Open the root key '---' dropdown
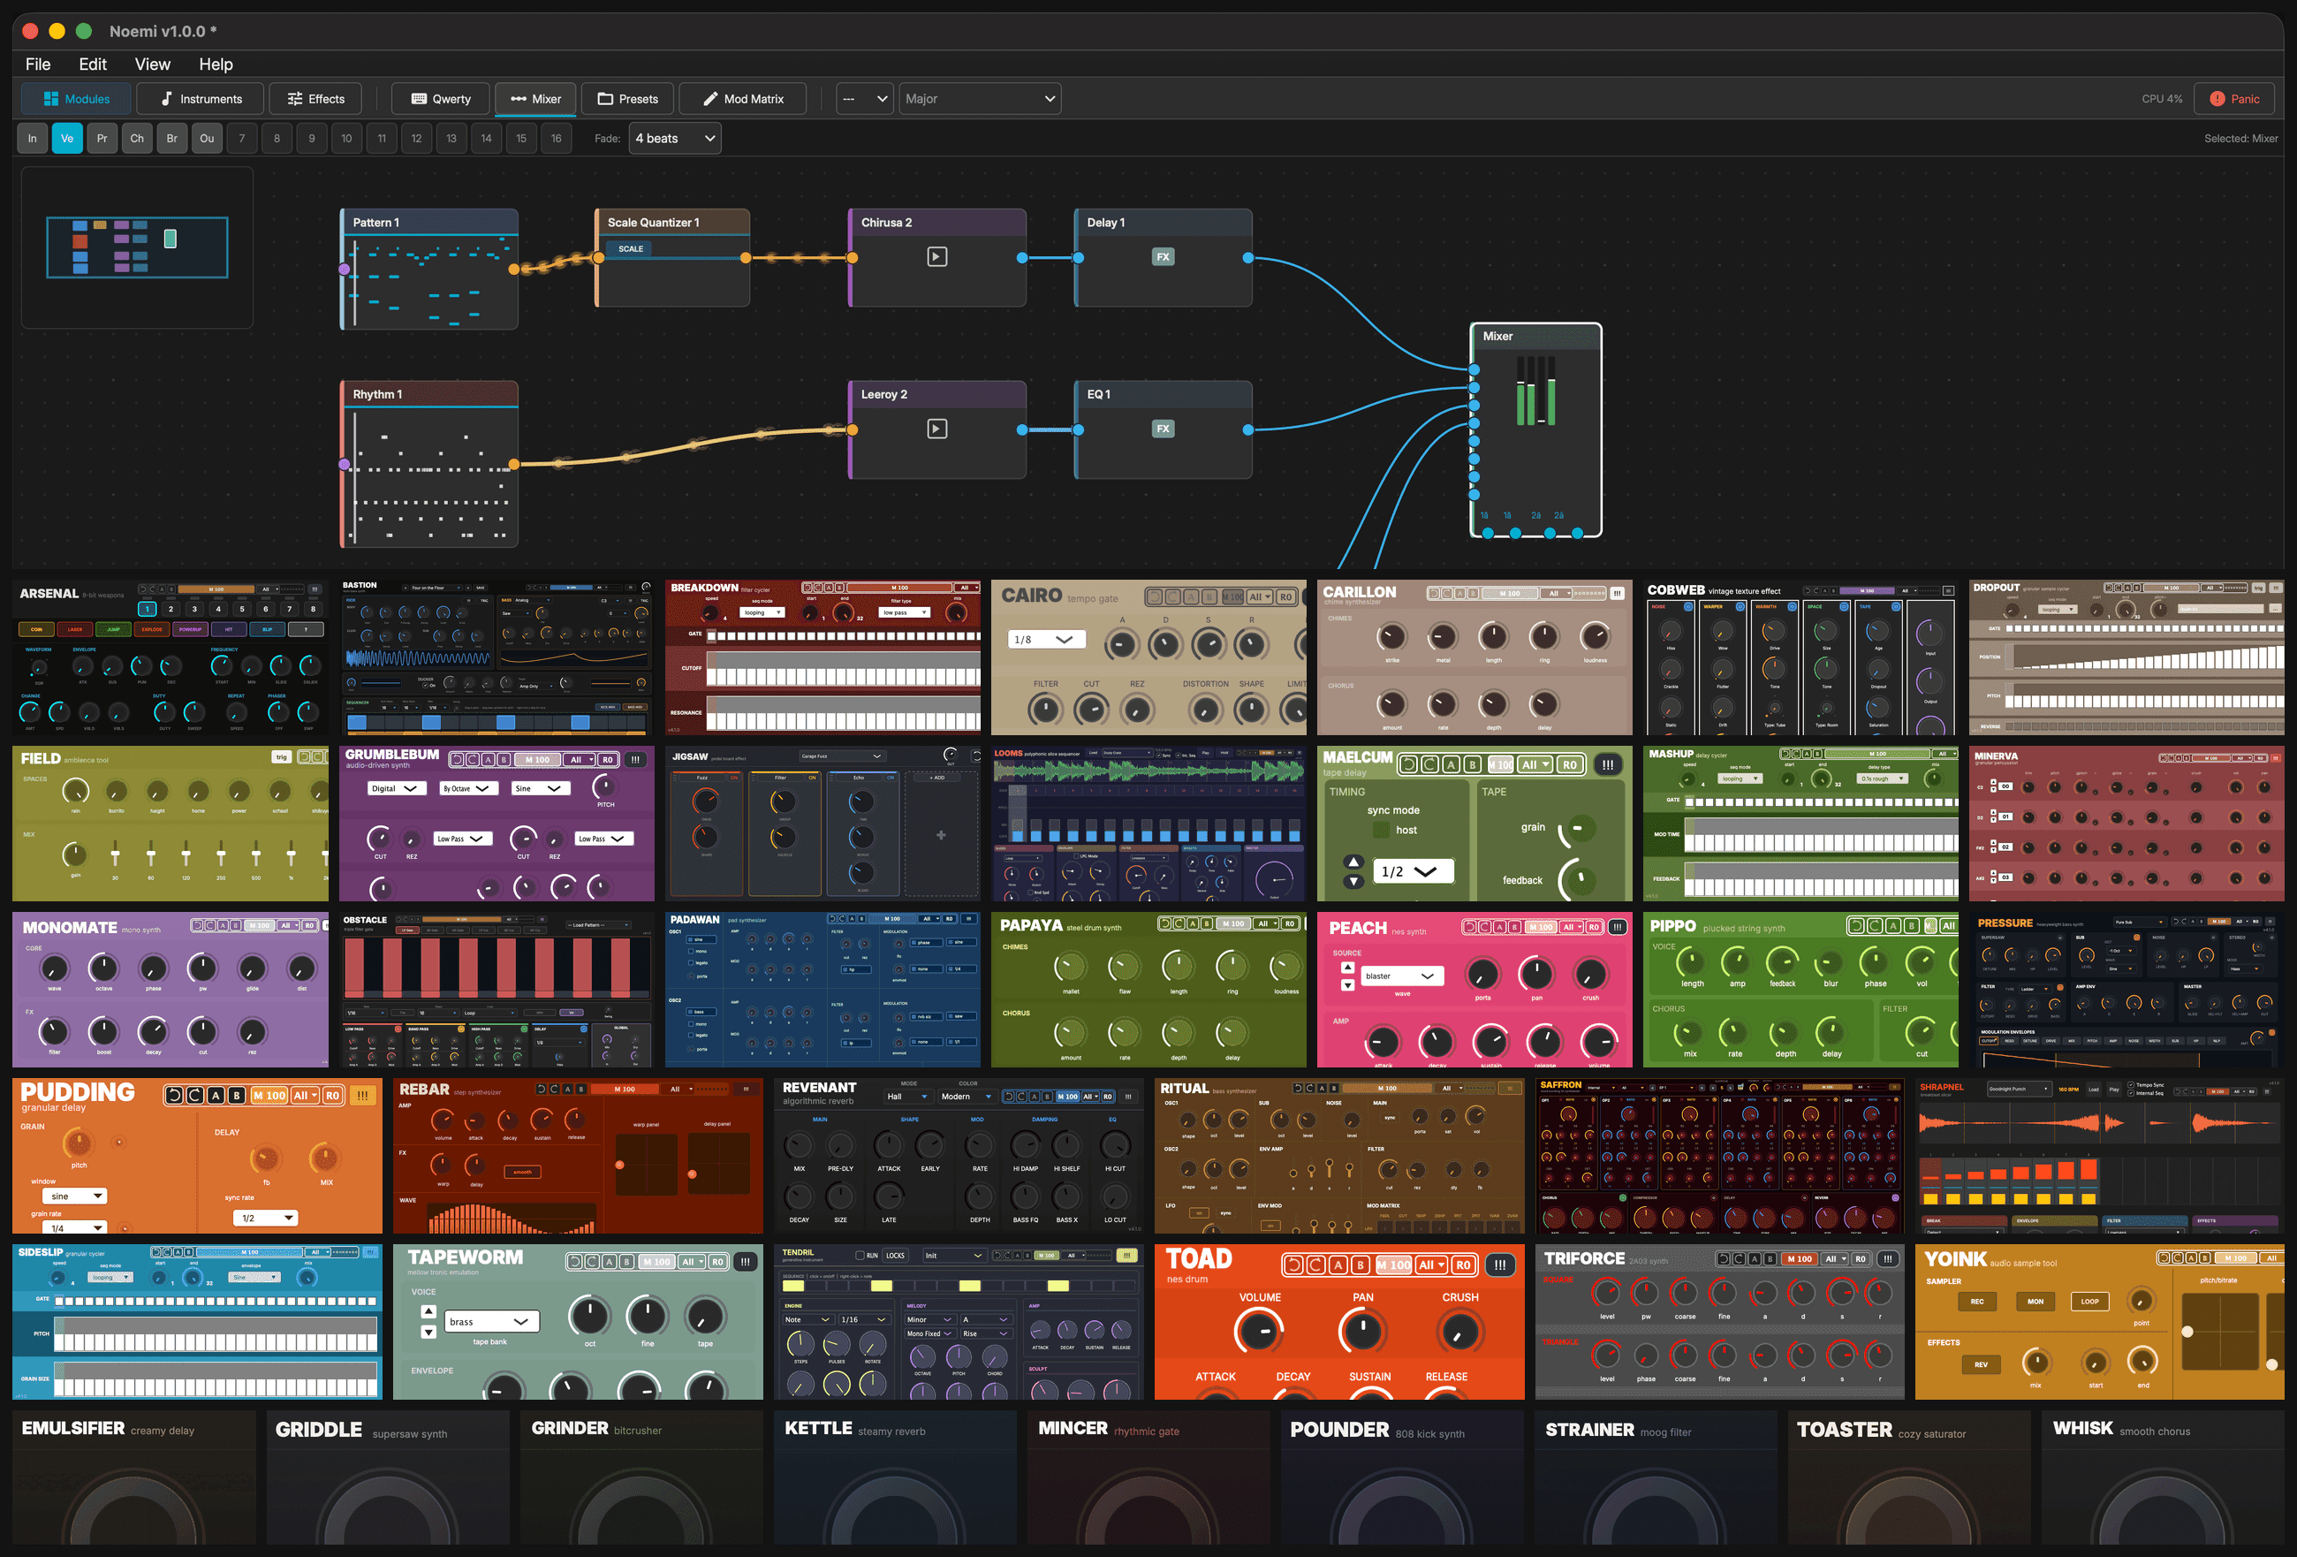2297x1557 pixels. pyautogui.click(x=866, y=99)
